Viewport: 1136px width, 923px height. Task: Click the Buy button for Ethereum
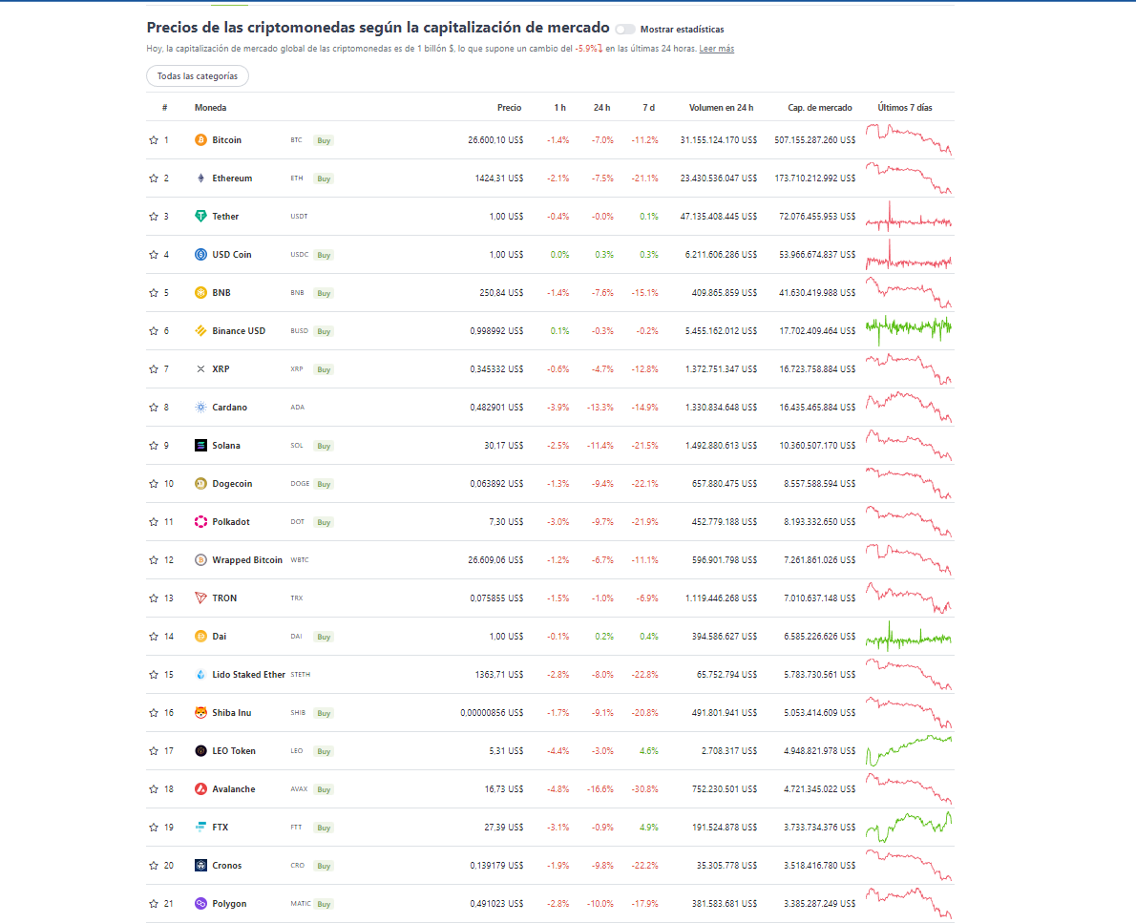tap(324, 178)
